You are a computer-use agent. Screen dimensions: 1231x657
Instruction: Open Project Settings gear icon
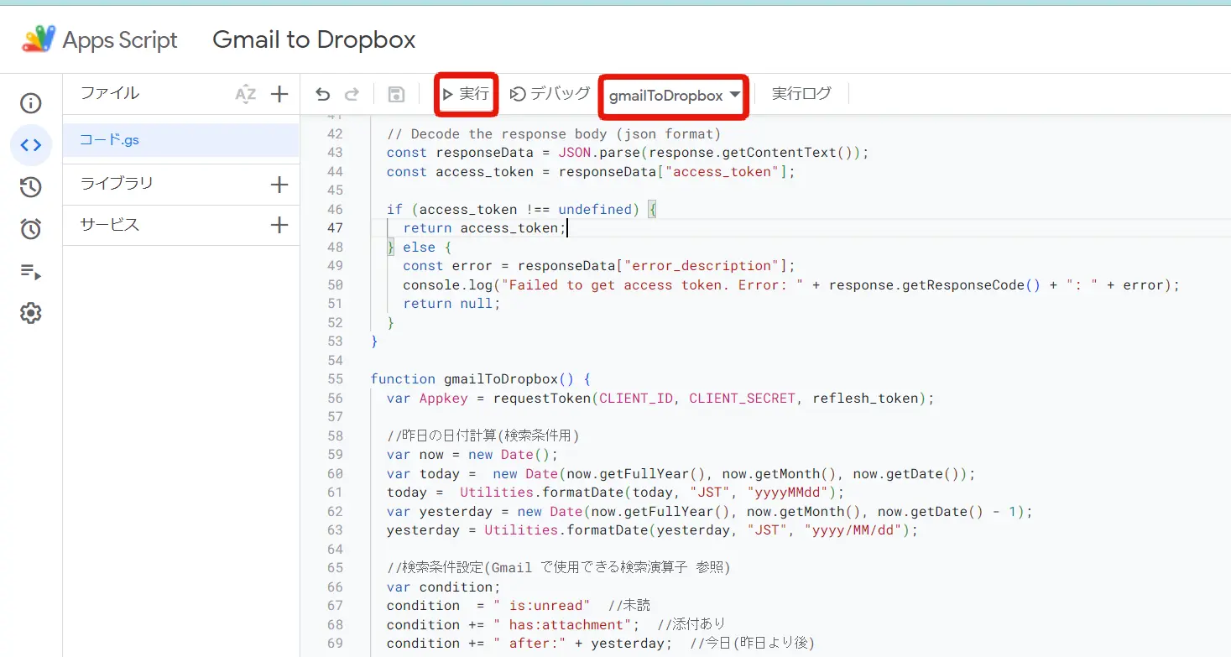click(x=31, y=313)
